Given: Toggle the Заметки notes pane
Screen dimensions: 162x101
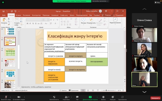Looking at the screenshot, I should [x=63, y=90].
